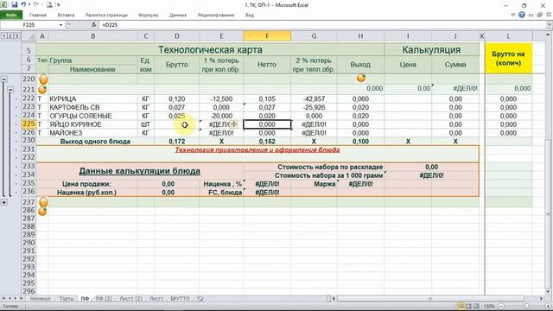Screen dimensions: 553x311
Task: Expand the outline group plus at row 237
Action: pyautogui.click(x=3, y=202)
